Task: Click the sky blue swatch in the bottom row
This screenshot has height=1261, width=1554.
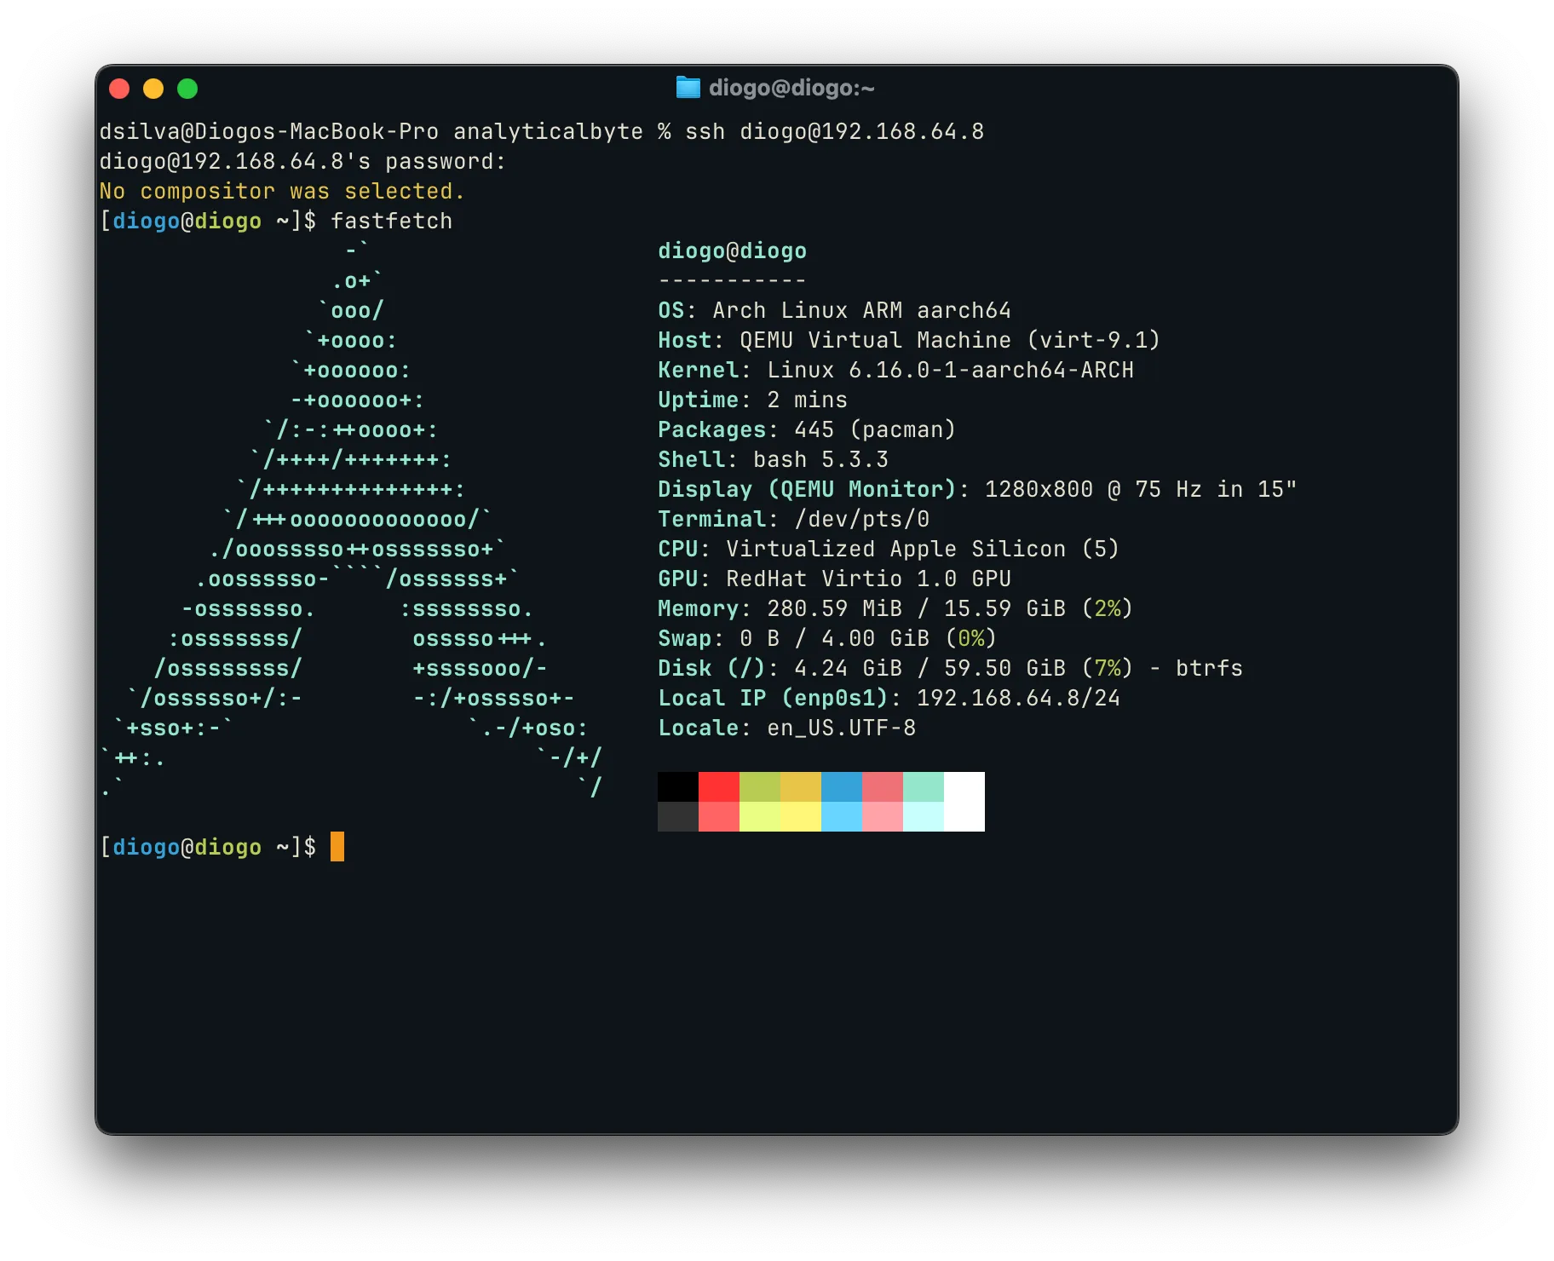Action: [x=842, y=816]
